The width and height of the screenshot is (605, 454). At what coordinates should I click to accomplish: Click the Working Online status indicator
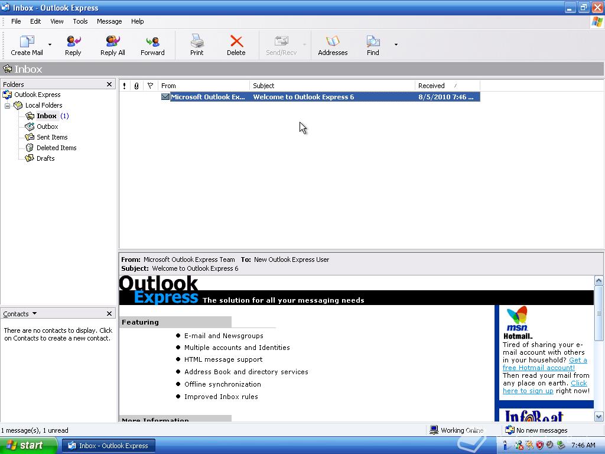point(457,430)
